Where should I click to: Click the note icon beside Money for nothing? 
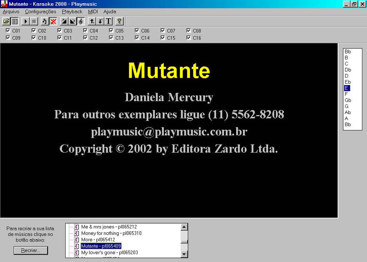point(77,233)
